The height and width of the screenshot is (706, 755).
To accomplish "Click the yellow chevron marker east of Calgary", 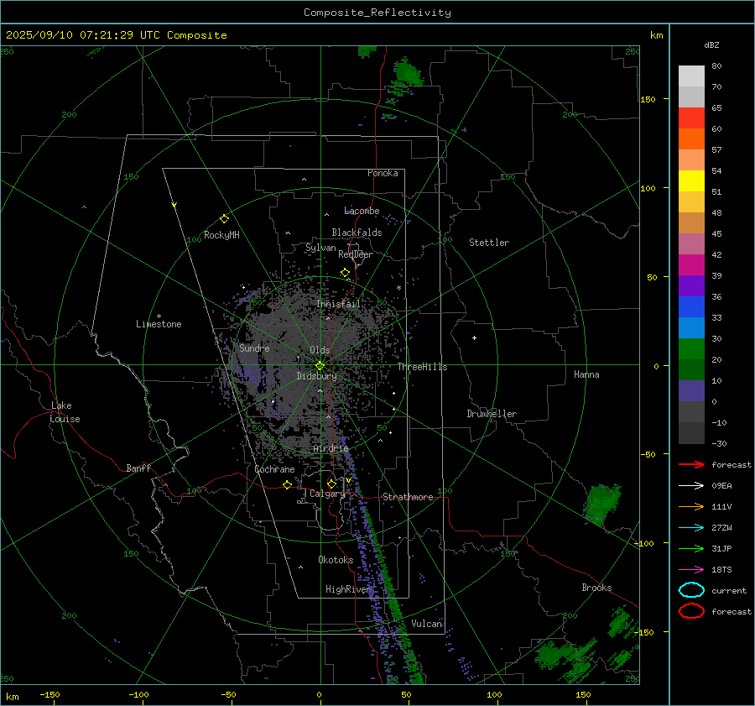I will point(348,480).
